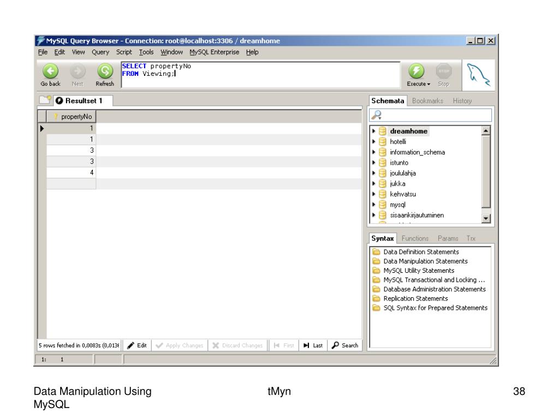The image size is (559, 419).
Task: Expand the kehvatsu schema tree node
Action: click(373, 194)
